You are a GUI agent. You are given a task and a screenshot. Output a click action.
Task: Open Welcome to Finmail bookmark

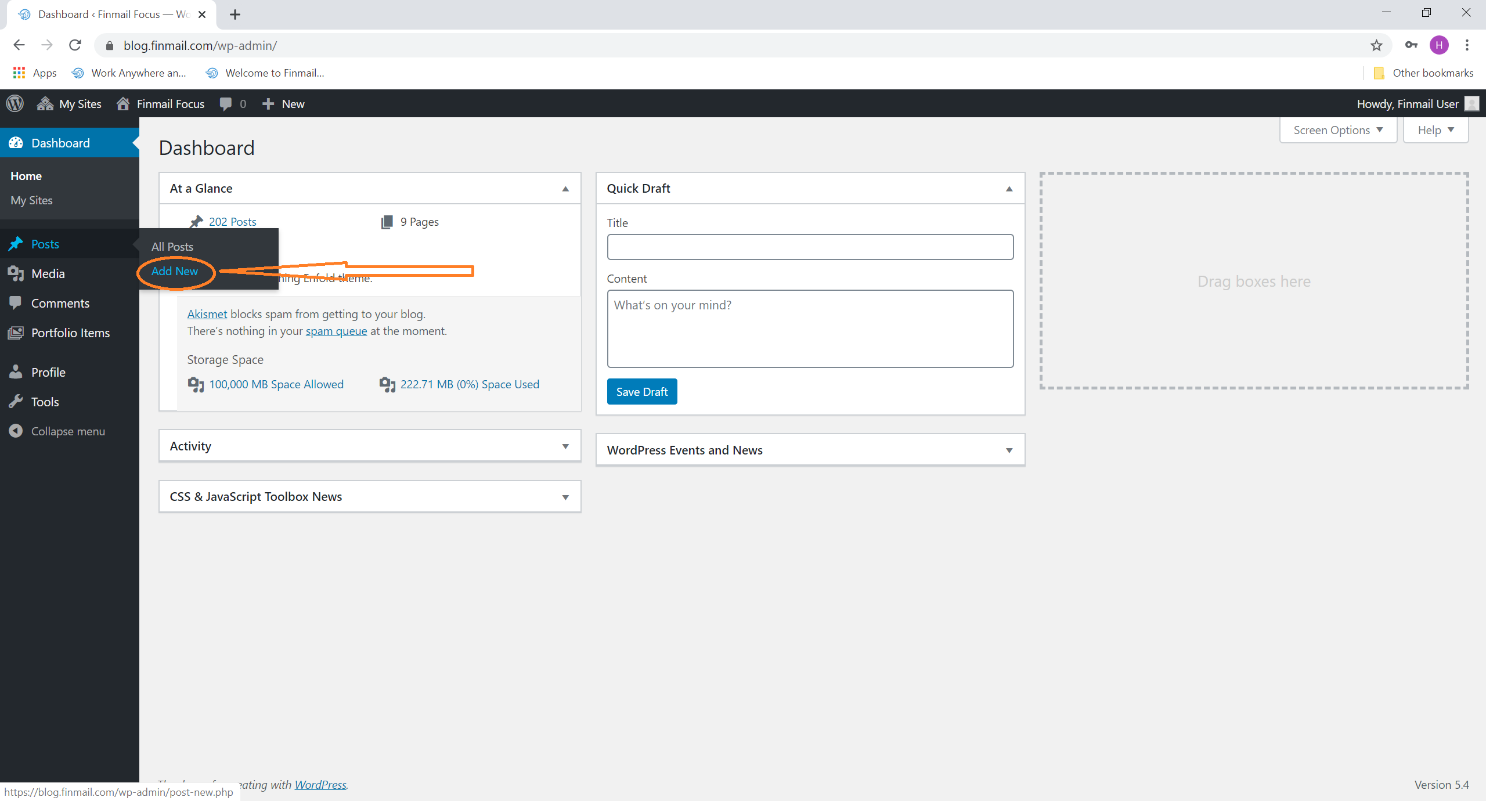click(x=265, y=73)
